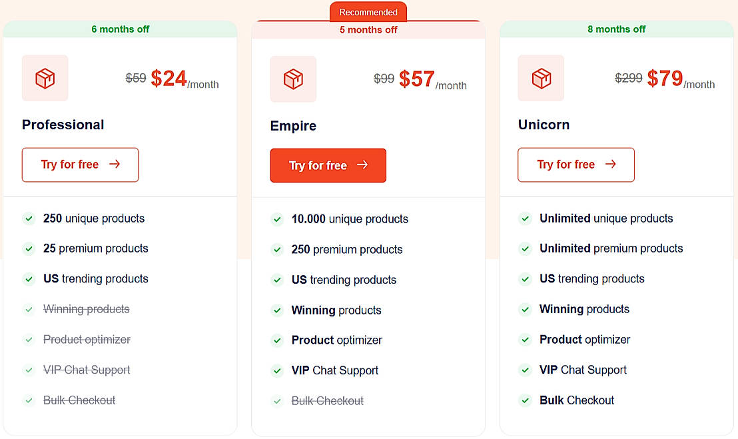The height and width of the screenshot is (439, 738).
Task: Click Unlimited premium products feature text
Action: click(611, 248)
